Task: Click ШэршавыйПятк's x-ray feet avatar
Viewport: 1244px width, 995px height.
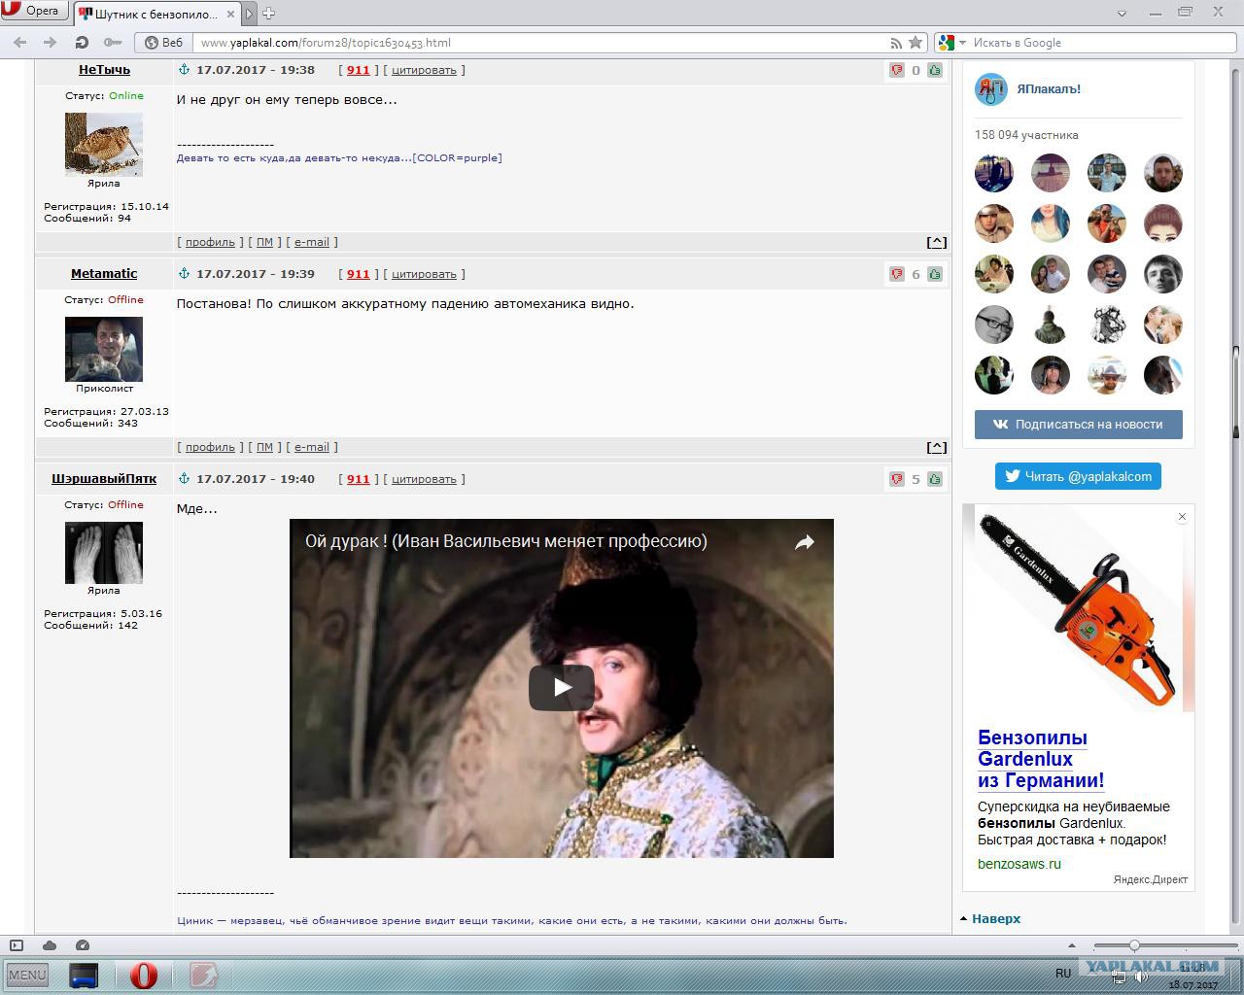Action: click(104, 553)
